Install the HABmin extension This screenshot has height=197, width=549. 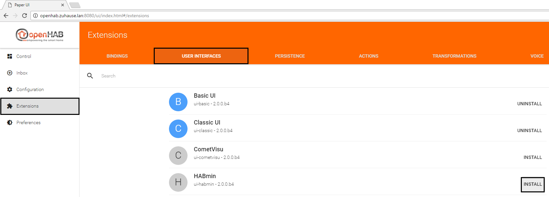click(x=532, y=184)
